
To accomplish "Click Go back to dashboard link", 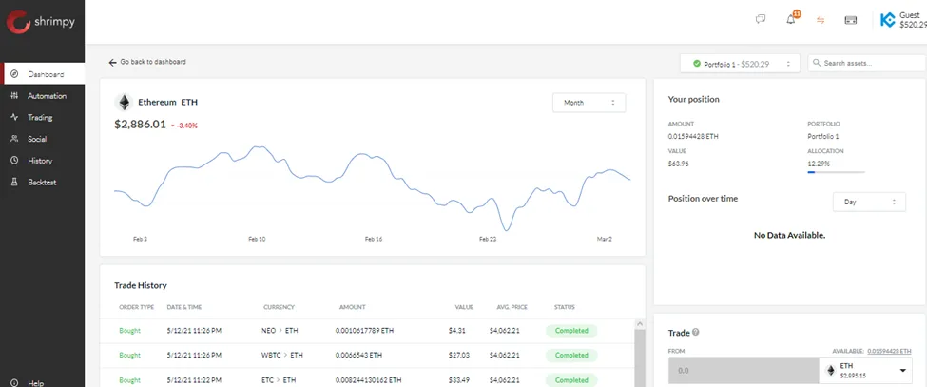I will [x=153, y=62].
